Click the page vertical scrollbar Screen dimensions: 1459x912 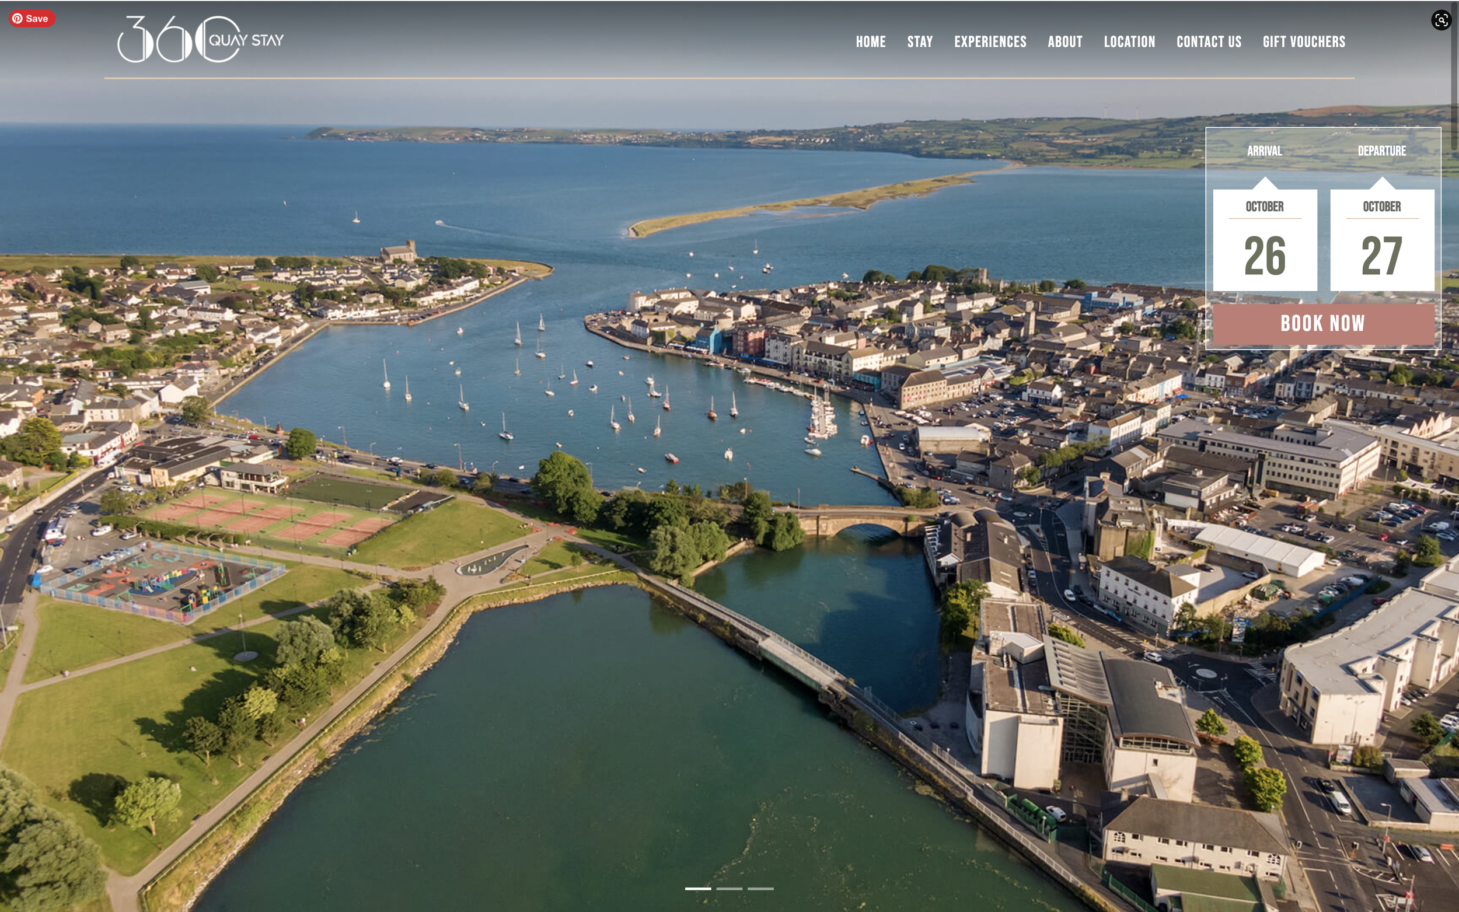1454,75
